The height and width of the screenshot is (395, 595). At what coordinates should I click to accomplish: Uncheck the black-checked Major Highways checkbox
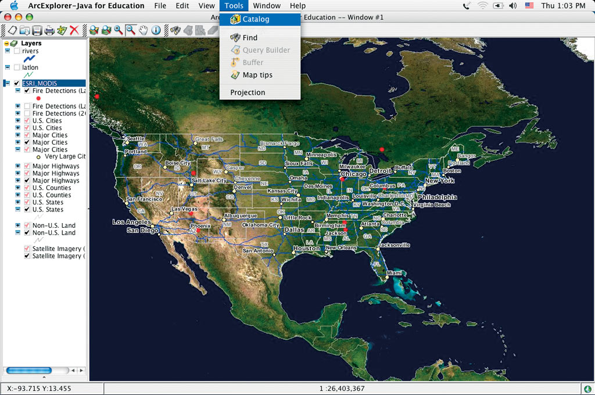click(27, 181)
